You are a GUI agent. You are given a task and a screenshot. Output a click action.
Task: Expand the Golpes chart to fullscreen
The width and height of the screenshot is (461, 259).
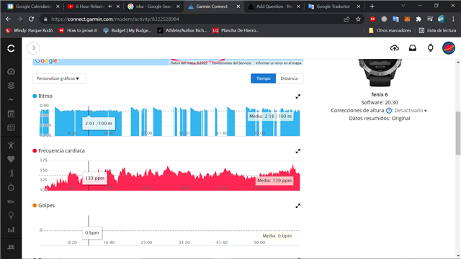point(297,206)
